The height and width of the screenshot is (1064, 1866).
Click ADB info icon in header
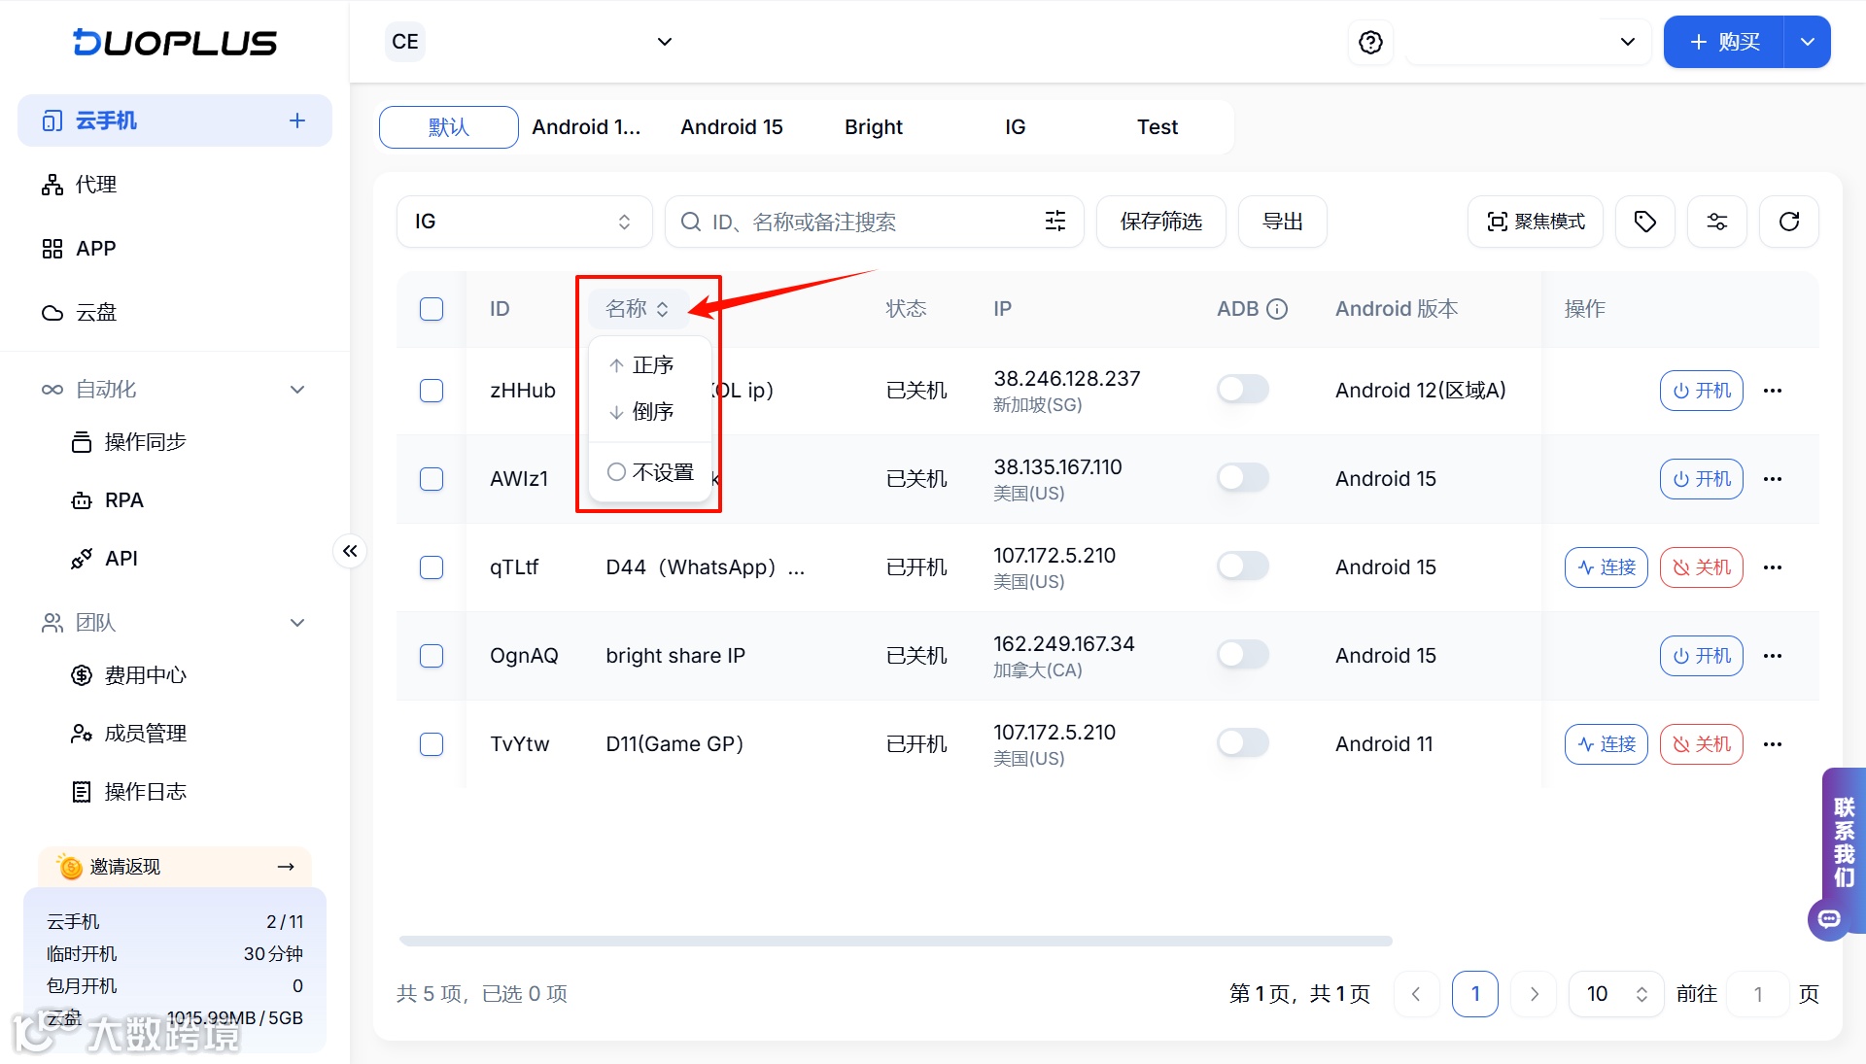(x=1277, y=309)
